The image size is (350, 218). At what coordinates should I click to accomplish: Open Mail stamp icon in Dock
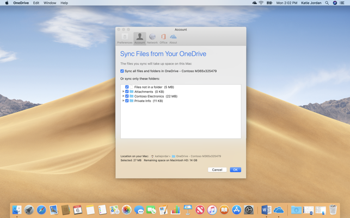53,210
